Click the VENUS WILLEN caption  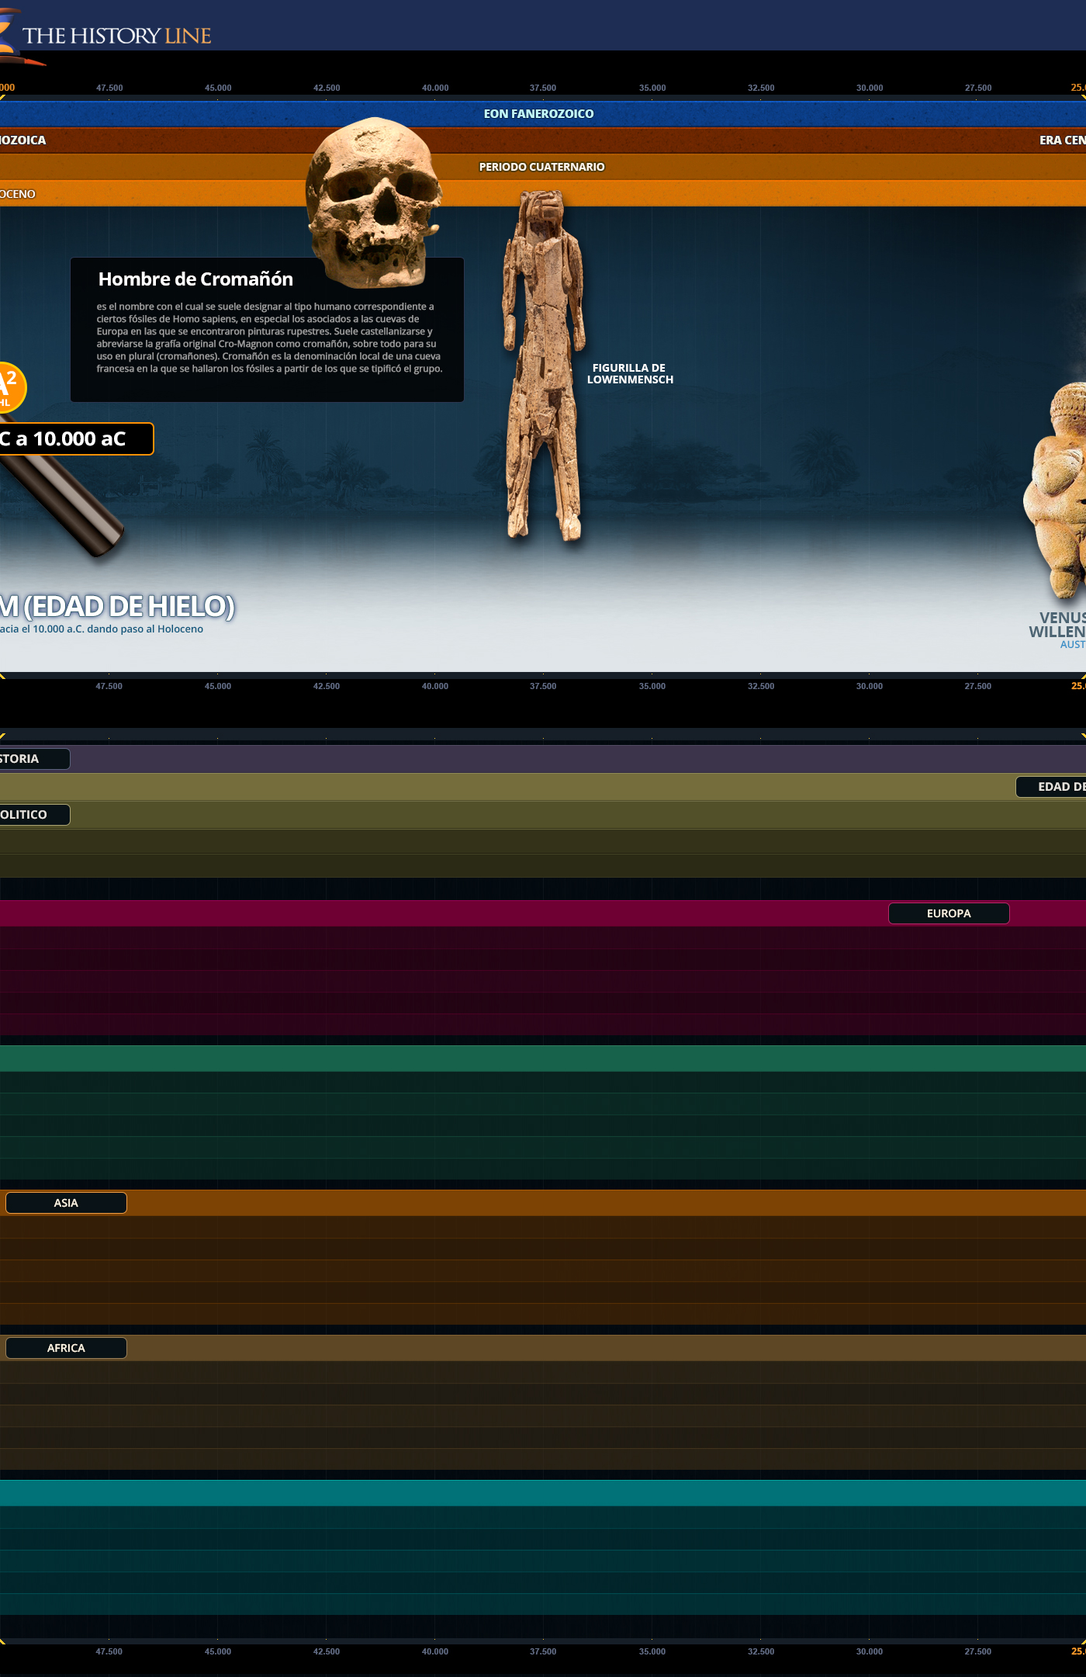coord(1057,625)
